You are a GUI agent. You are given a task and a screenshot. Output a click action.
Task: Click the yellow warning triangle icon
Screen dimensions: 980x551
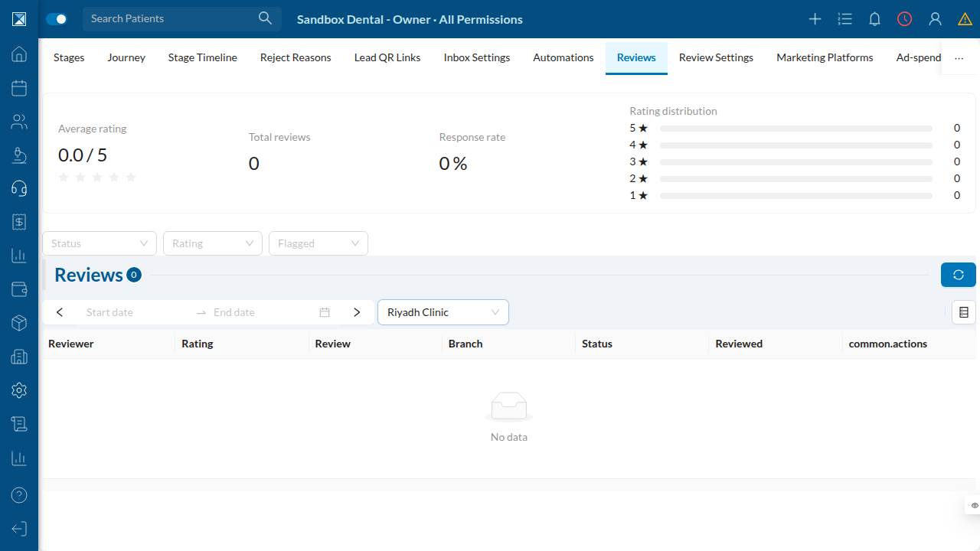tap(965, 19)
